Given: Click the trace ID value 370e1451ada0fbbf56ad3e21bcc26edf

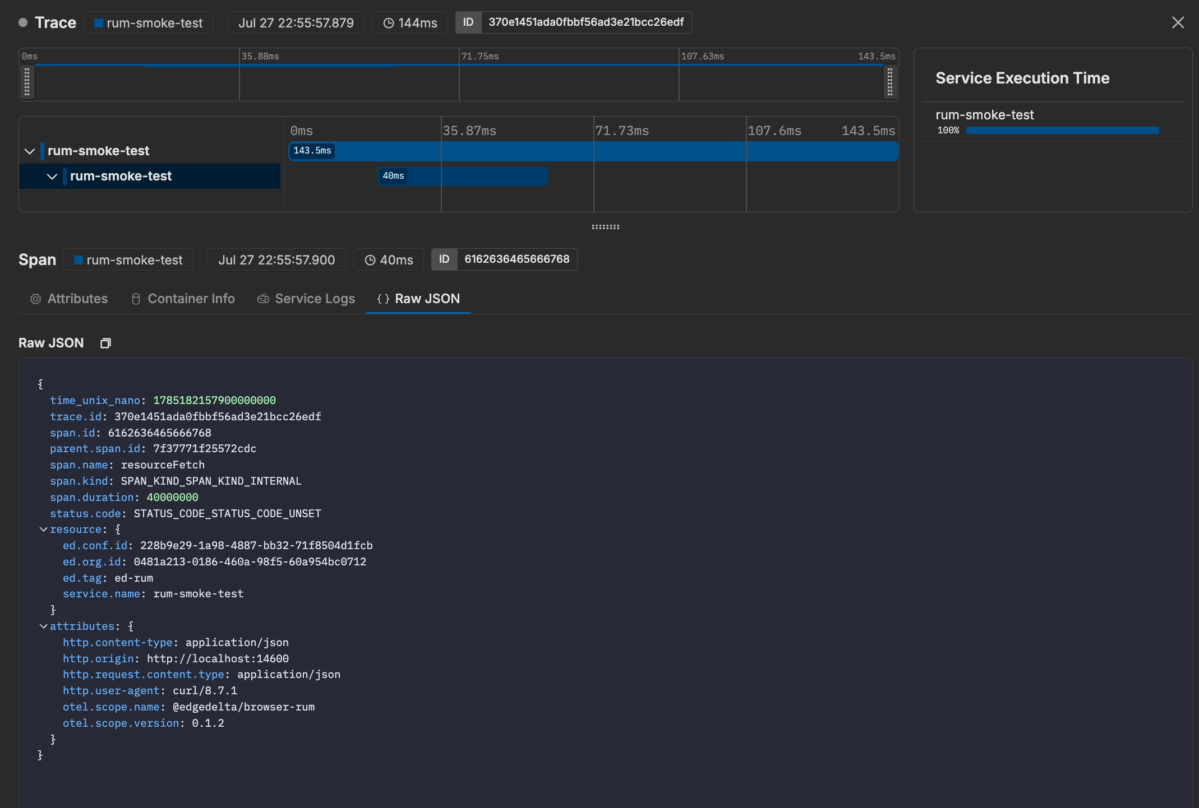Looking at the screenshot, I should coord(586,22).
